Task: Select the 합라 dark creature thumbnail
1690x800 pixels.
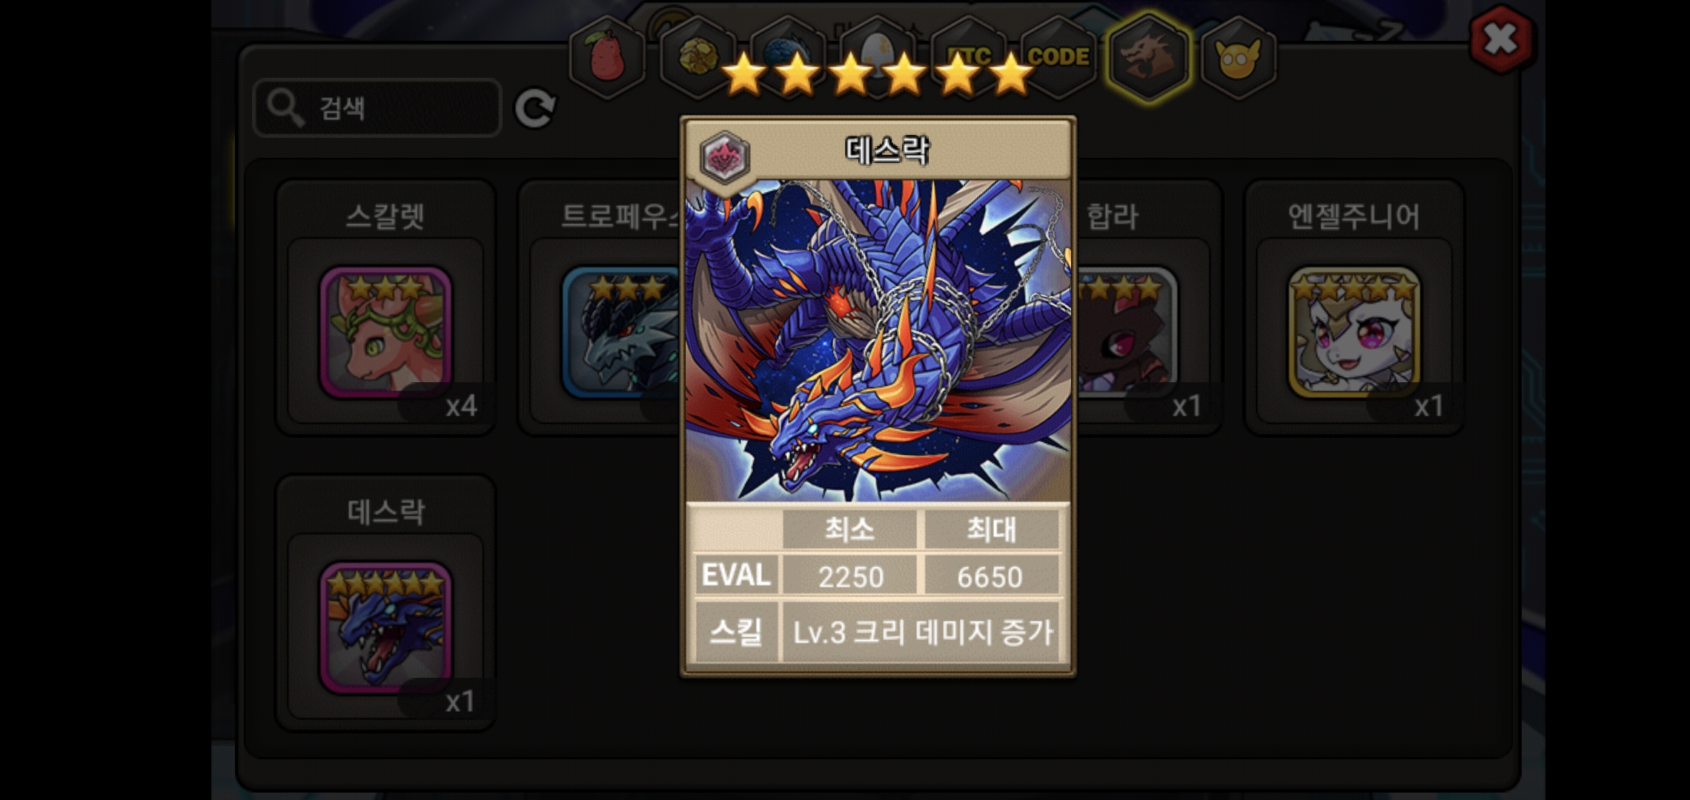Action: tap(1127, 333)
